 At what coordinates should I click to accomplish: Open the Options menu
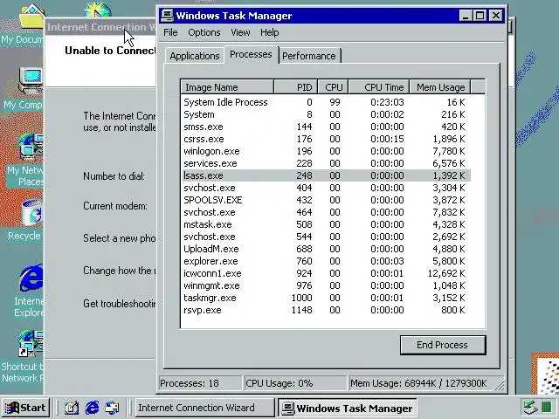[x=204, y=32]
